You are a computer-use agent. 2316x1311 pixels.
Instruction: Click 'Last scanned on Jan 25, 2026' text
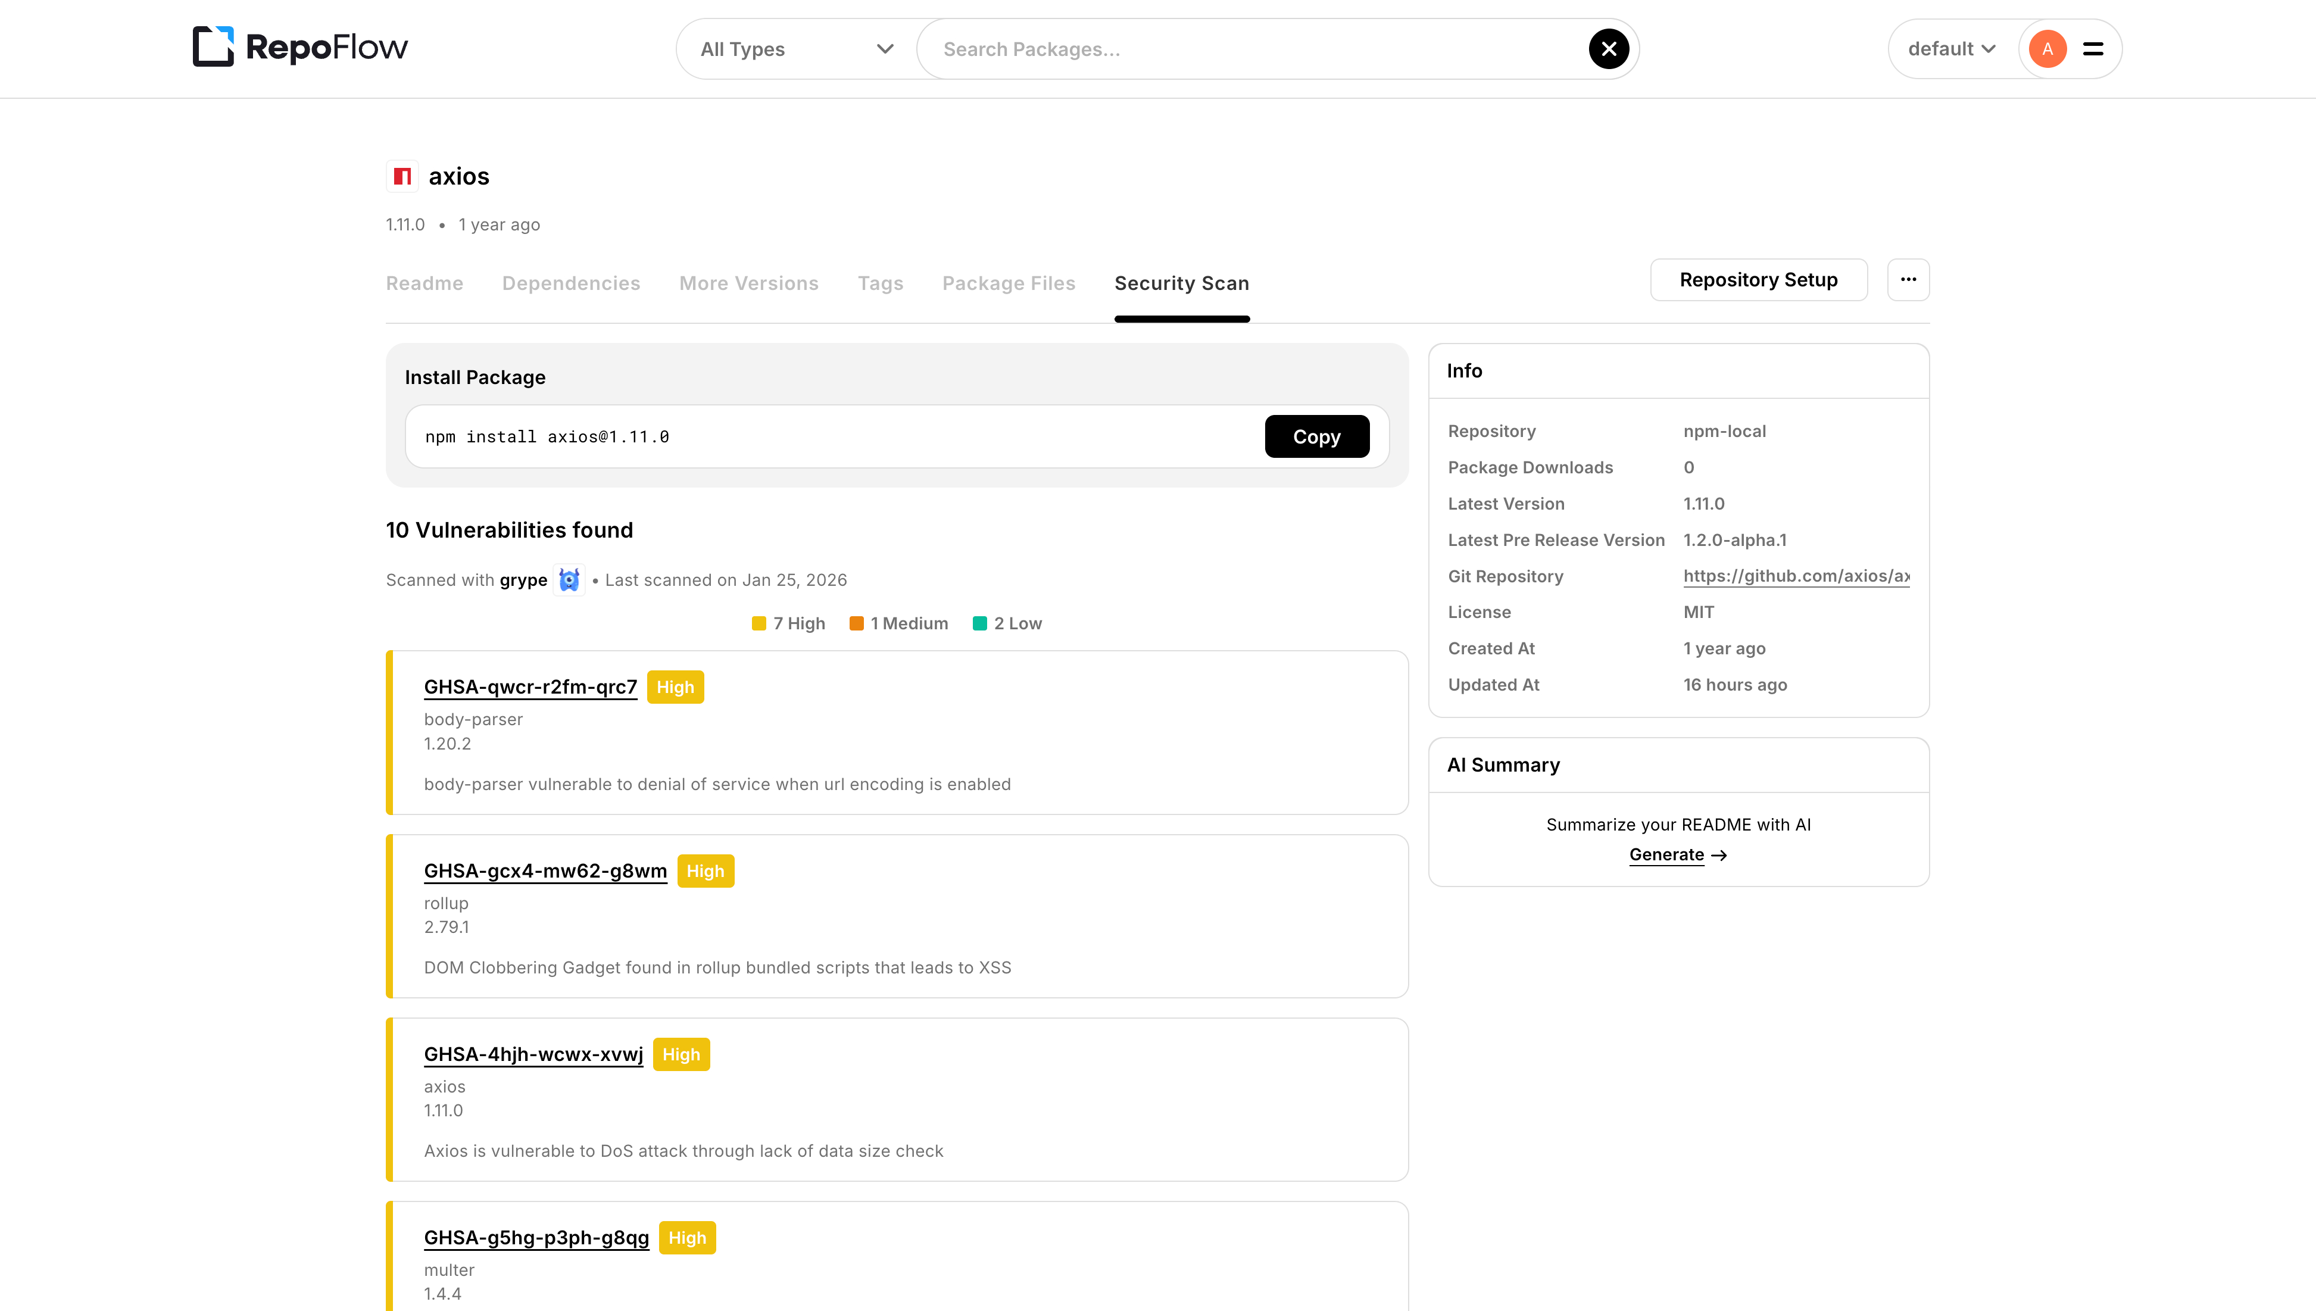pos(726,580)
